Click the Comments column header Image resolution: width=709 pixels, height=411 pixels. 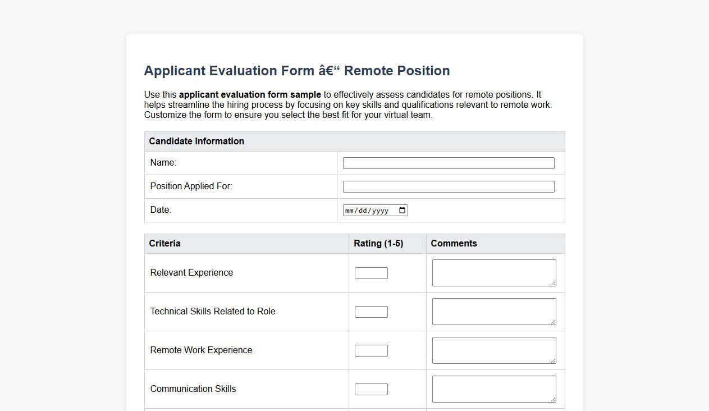coord(454,243)
